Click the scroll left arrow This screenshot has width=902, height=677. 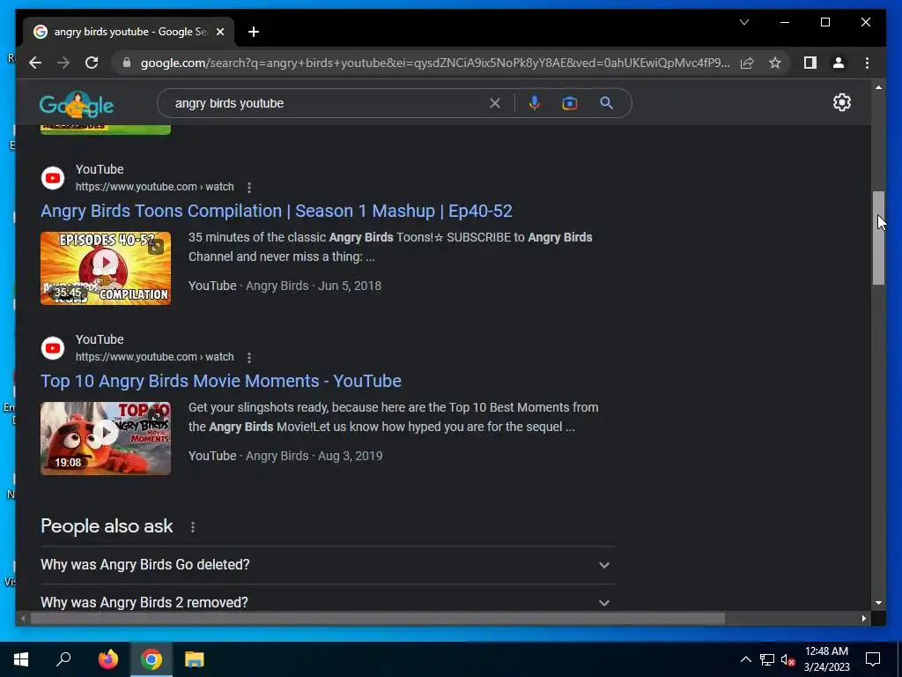tap(23, 618)
